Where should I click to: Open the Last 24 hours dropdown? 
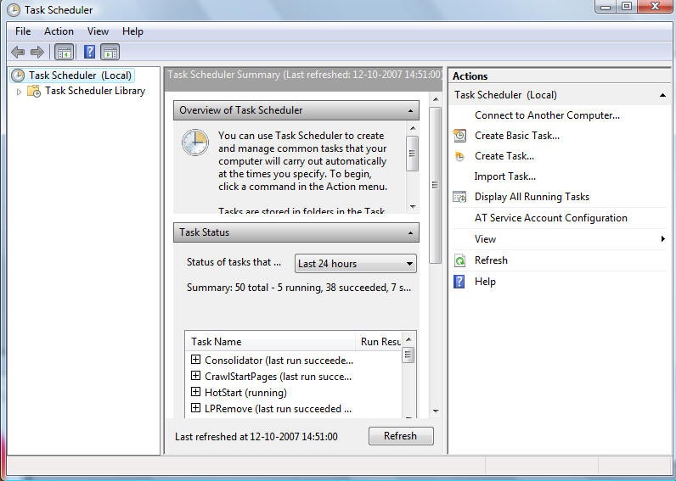[x=356, y=264]
